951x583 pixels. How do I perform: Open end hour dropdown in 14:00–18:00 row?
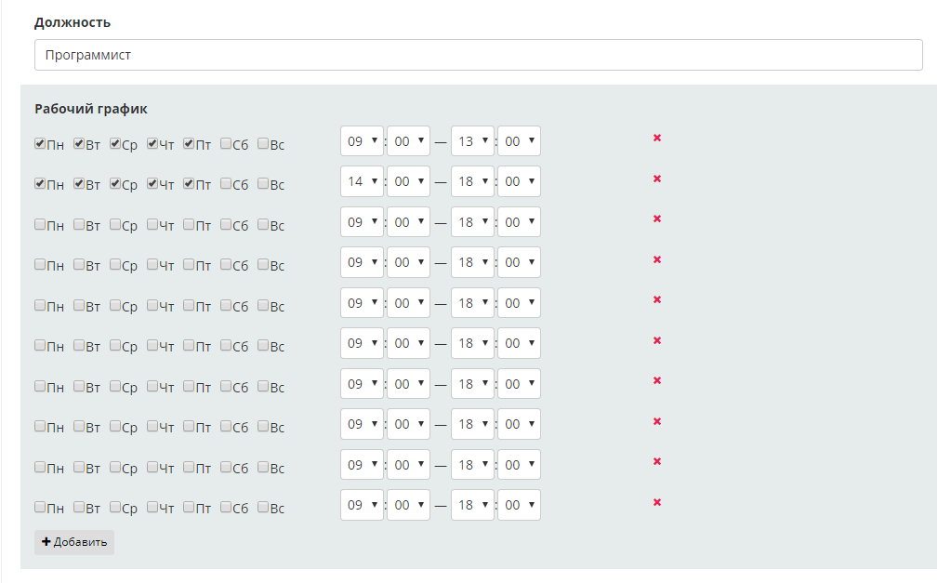(x=472, y=181)
